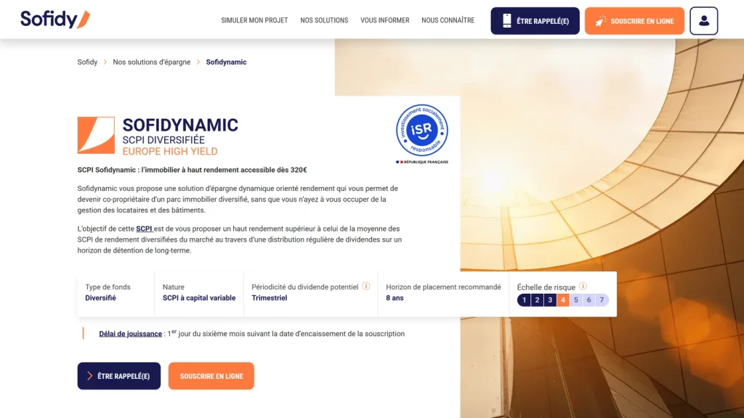Click the bottom Souscrire en ligne button
Viewport: 744px width, 418px height.
(x=211, y=376)
